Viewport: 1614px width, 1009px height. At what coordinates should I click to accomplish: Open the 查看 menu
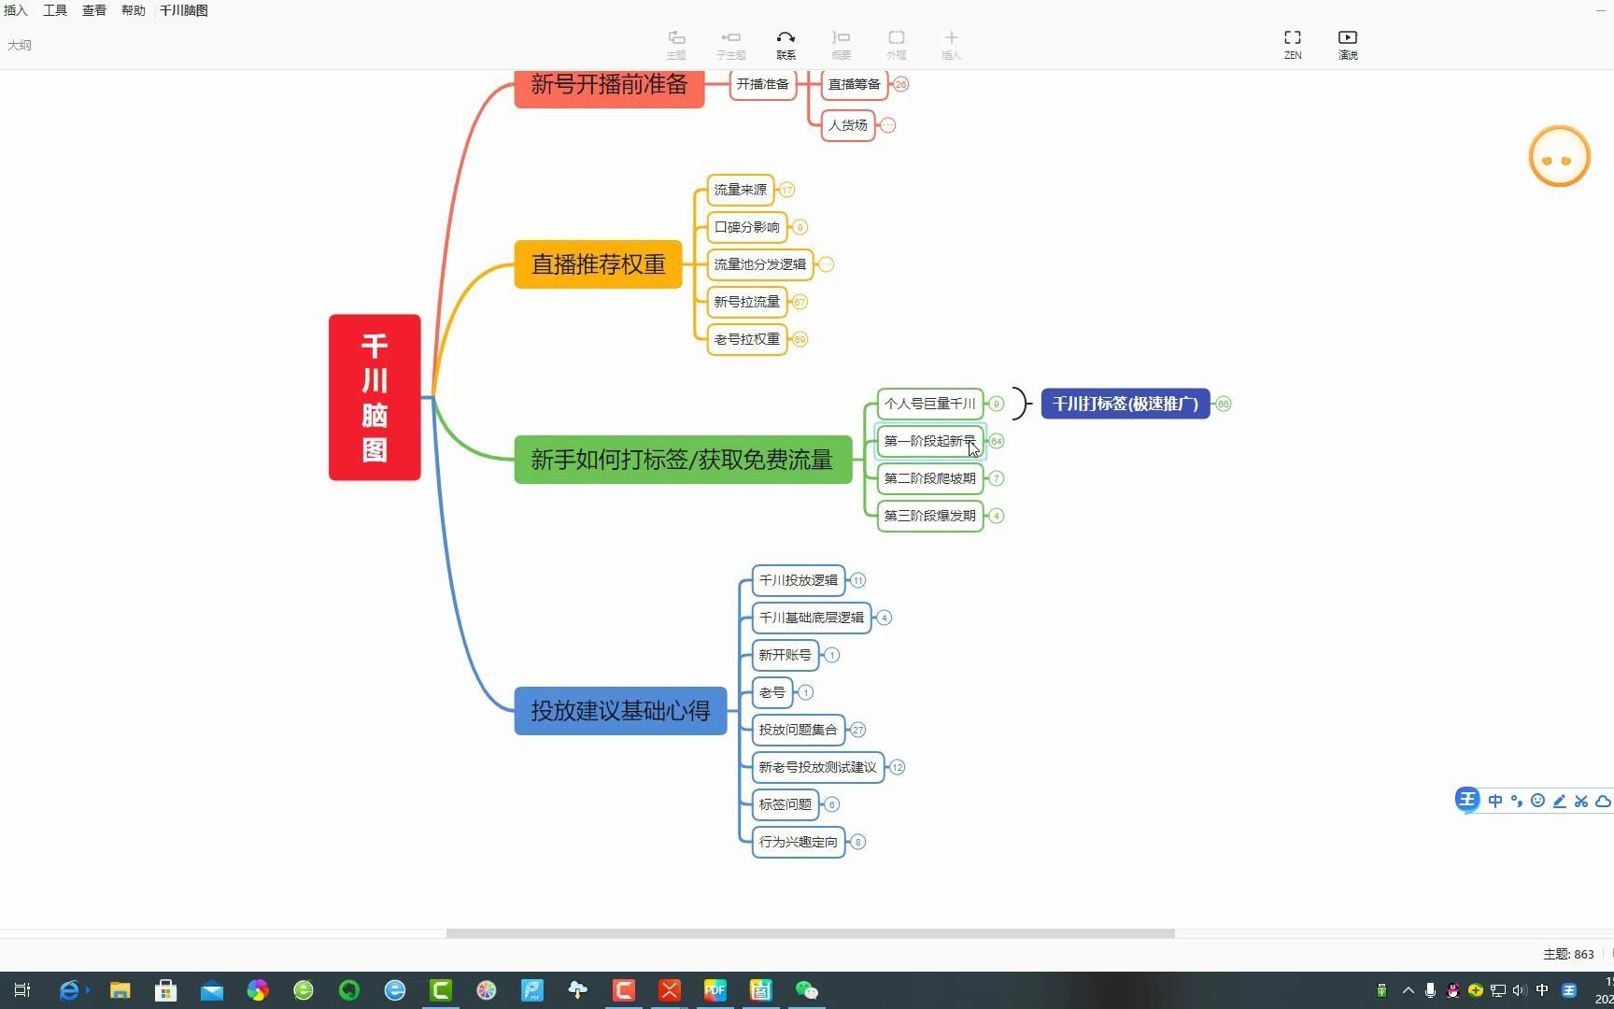[94, 10]
